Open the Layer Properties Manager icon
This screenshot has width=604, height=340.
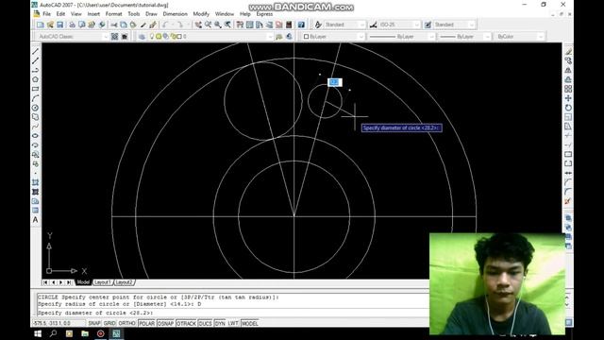[143, 36]
